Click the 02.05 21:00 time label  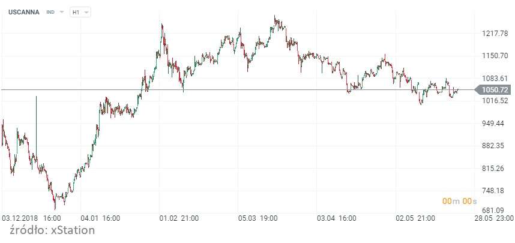414,218
